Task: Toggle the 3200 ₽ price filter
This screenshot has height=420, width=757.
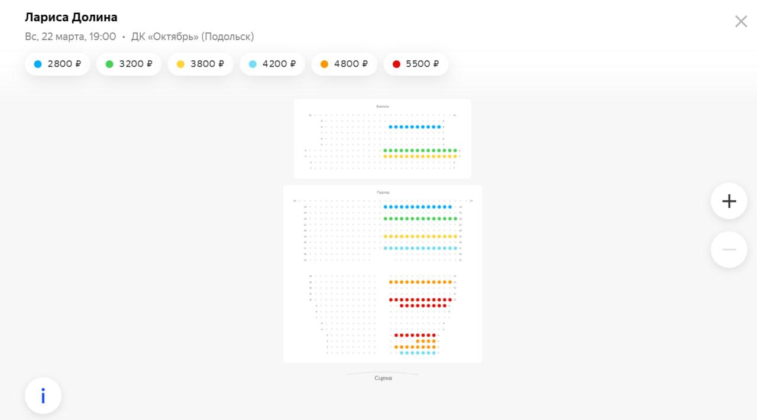Action: (x=129, y=64)
